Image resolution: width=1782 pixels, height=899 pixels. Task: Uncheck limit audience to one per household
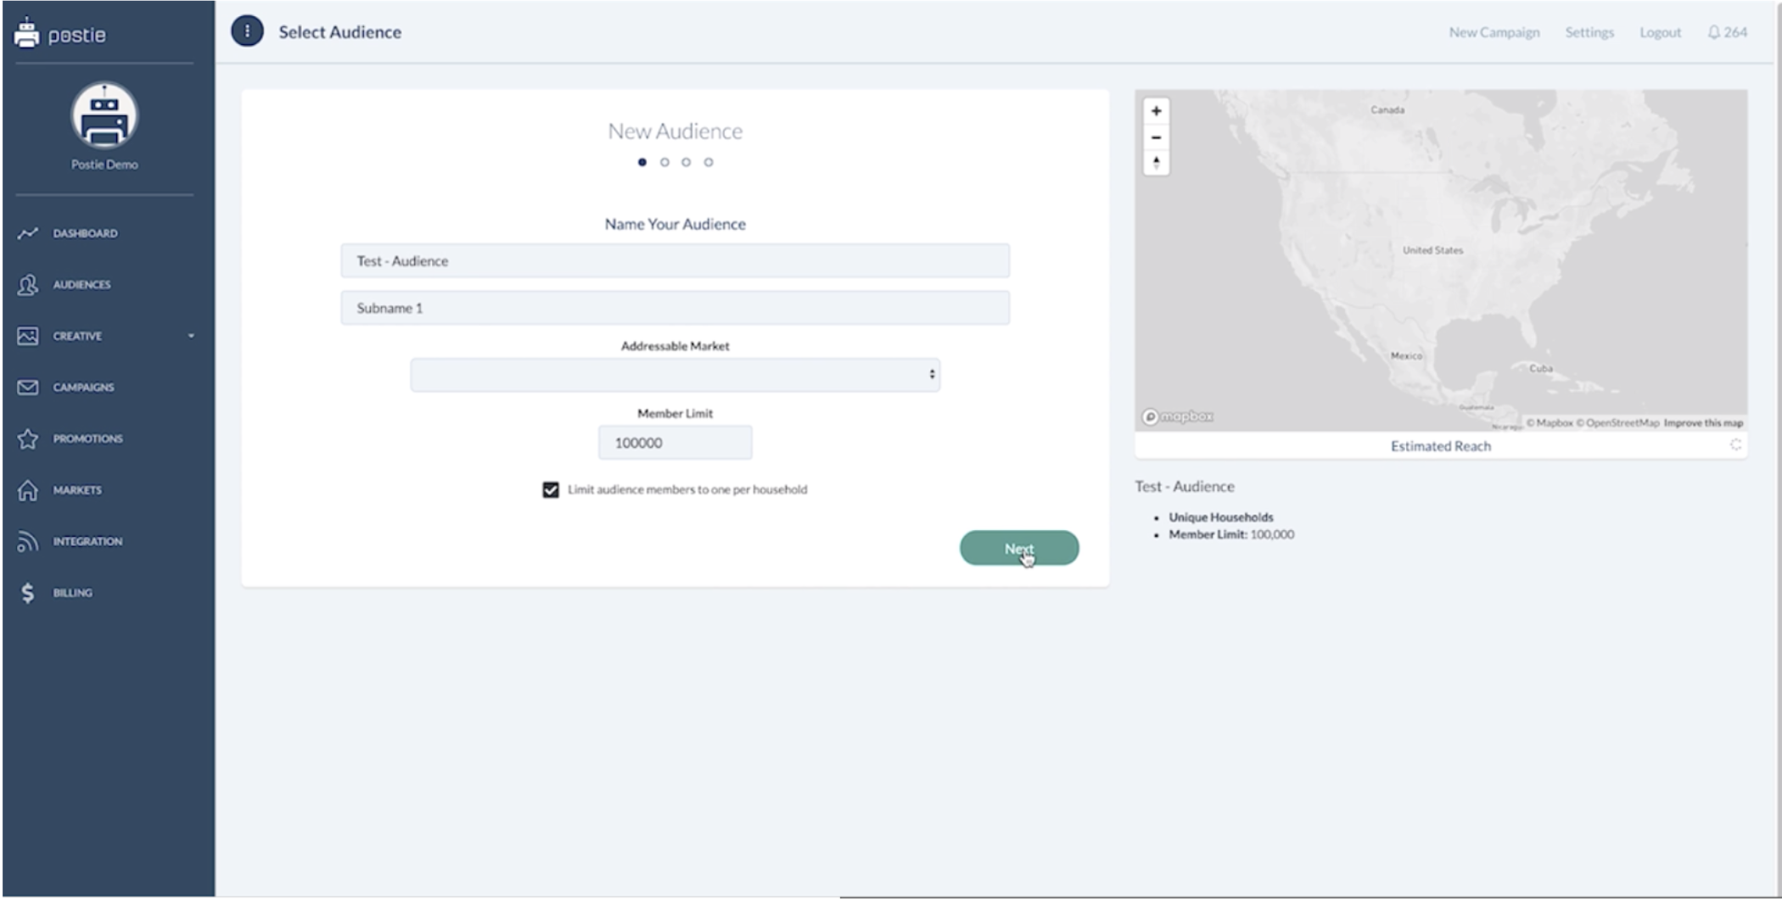pos(551,490)
